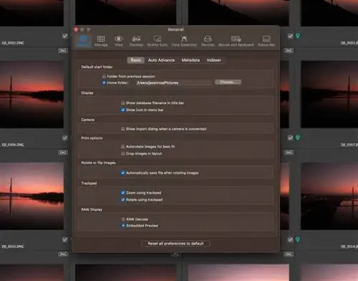Open the General preferences pane icon
358x281 pixels.
pos(83,41)
